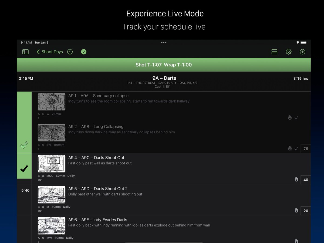Select 'B 6 EW 100mm' camera specs
This screenshot has height=243, width=324.
[51, 145]
